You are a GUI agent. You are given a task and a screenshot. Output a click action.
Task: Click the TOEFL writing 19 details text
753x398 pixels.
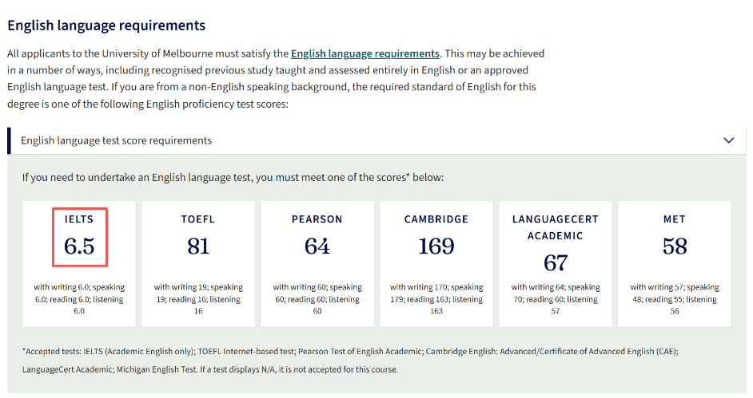[x=198, y=299]
